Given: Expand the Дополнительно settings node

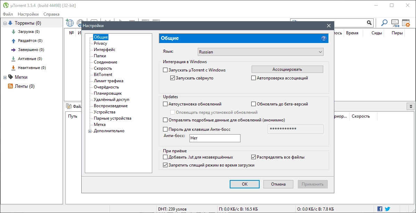Looking at the screenshot, I should (x=90, y=131).
